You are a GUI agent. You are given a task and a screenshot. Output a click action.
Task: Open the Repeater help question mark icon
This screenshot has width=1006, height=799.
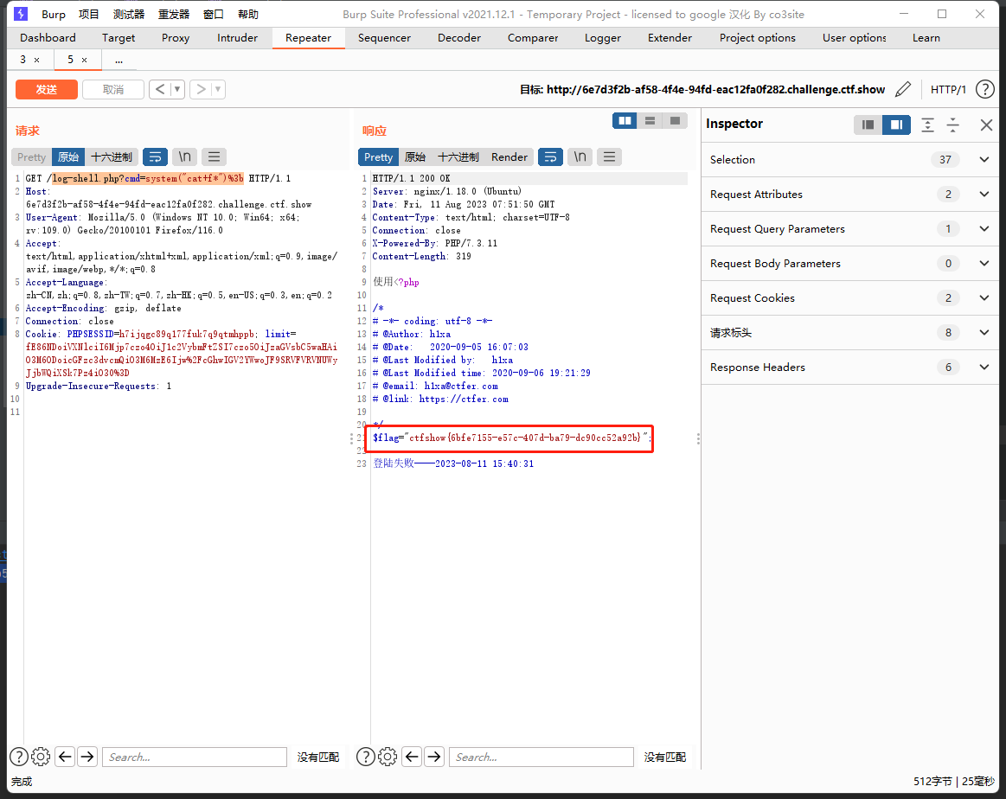click(x=985, y=89)
